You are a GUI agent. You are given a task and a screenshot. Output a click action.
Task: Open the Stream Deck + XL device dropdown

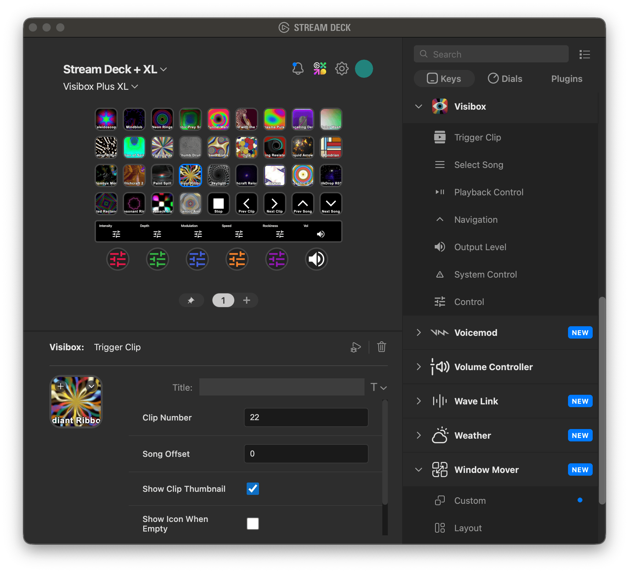(115, 69)
